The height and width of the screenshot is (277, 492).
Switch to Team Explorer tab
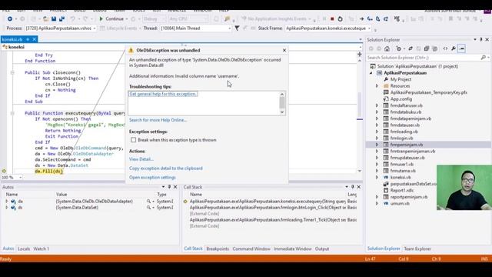417,249
